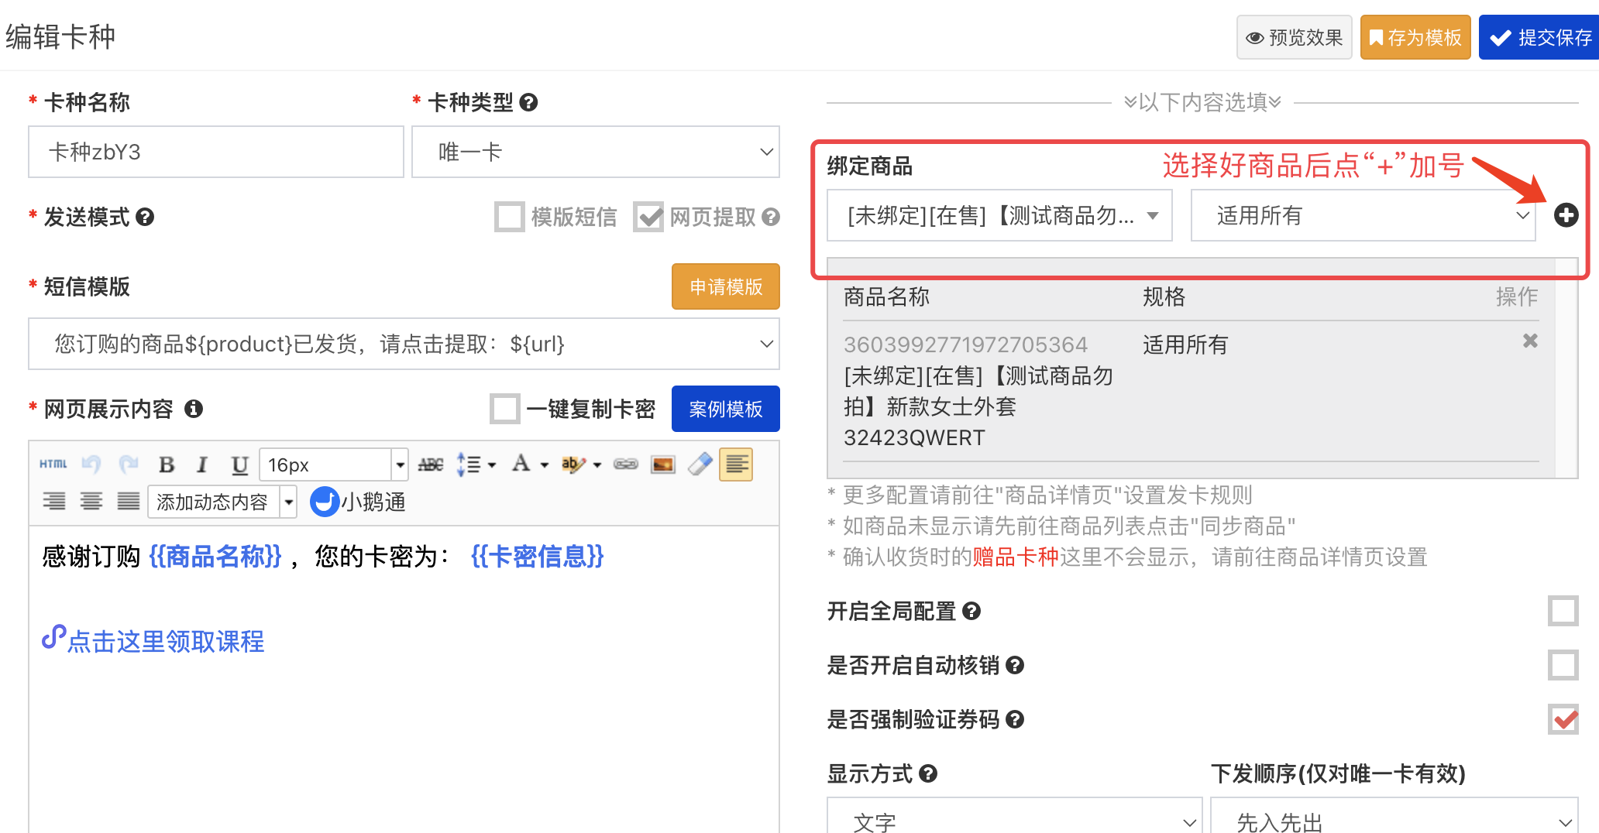
Task: Click the plus icon to add product
Action: 1566,215
